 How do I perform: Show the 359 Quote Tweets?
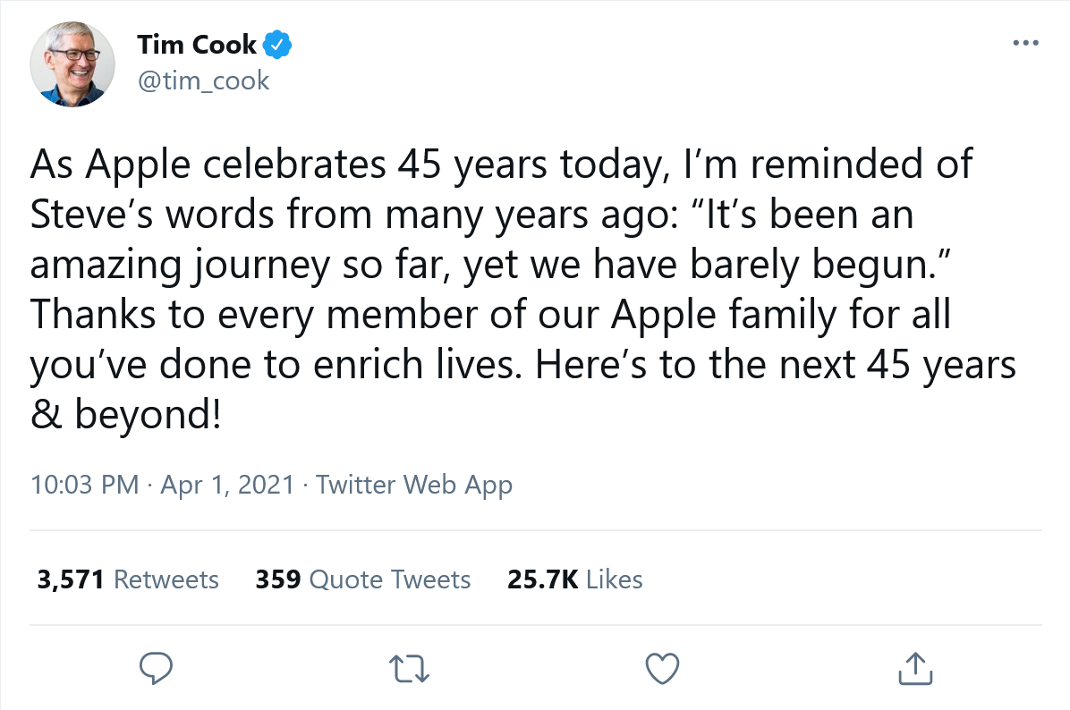(x=362, y=579)
